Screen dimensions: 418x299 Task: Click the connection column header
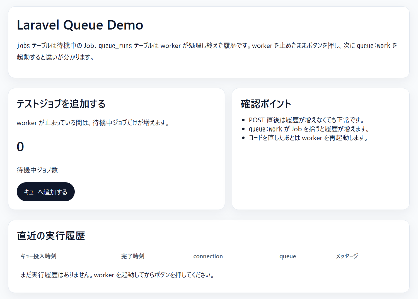(208, 256)
